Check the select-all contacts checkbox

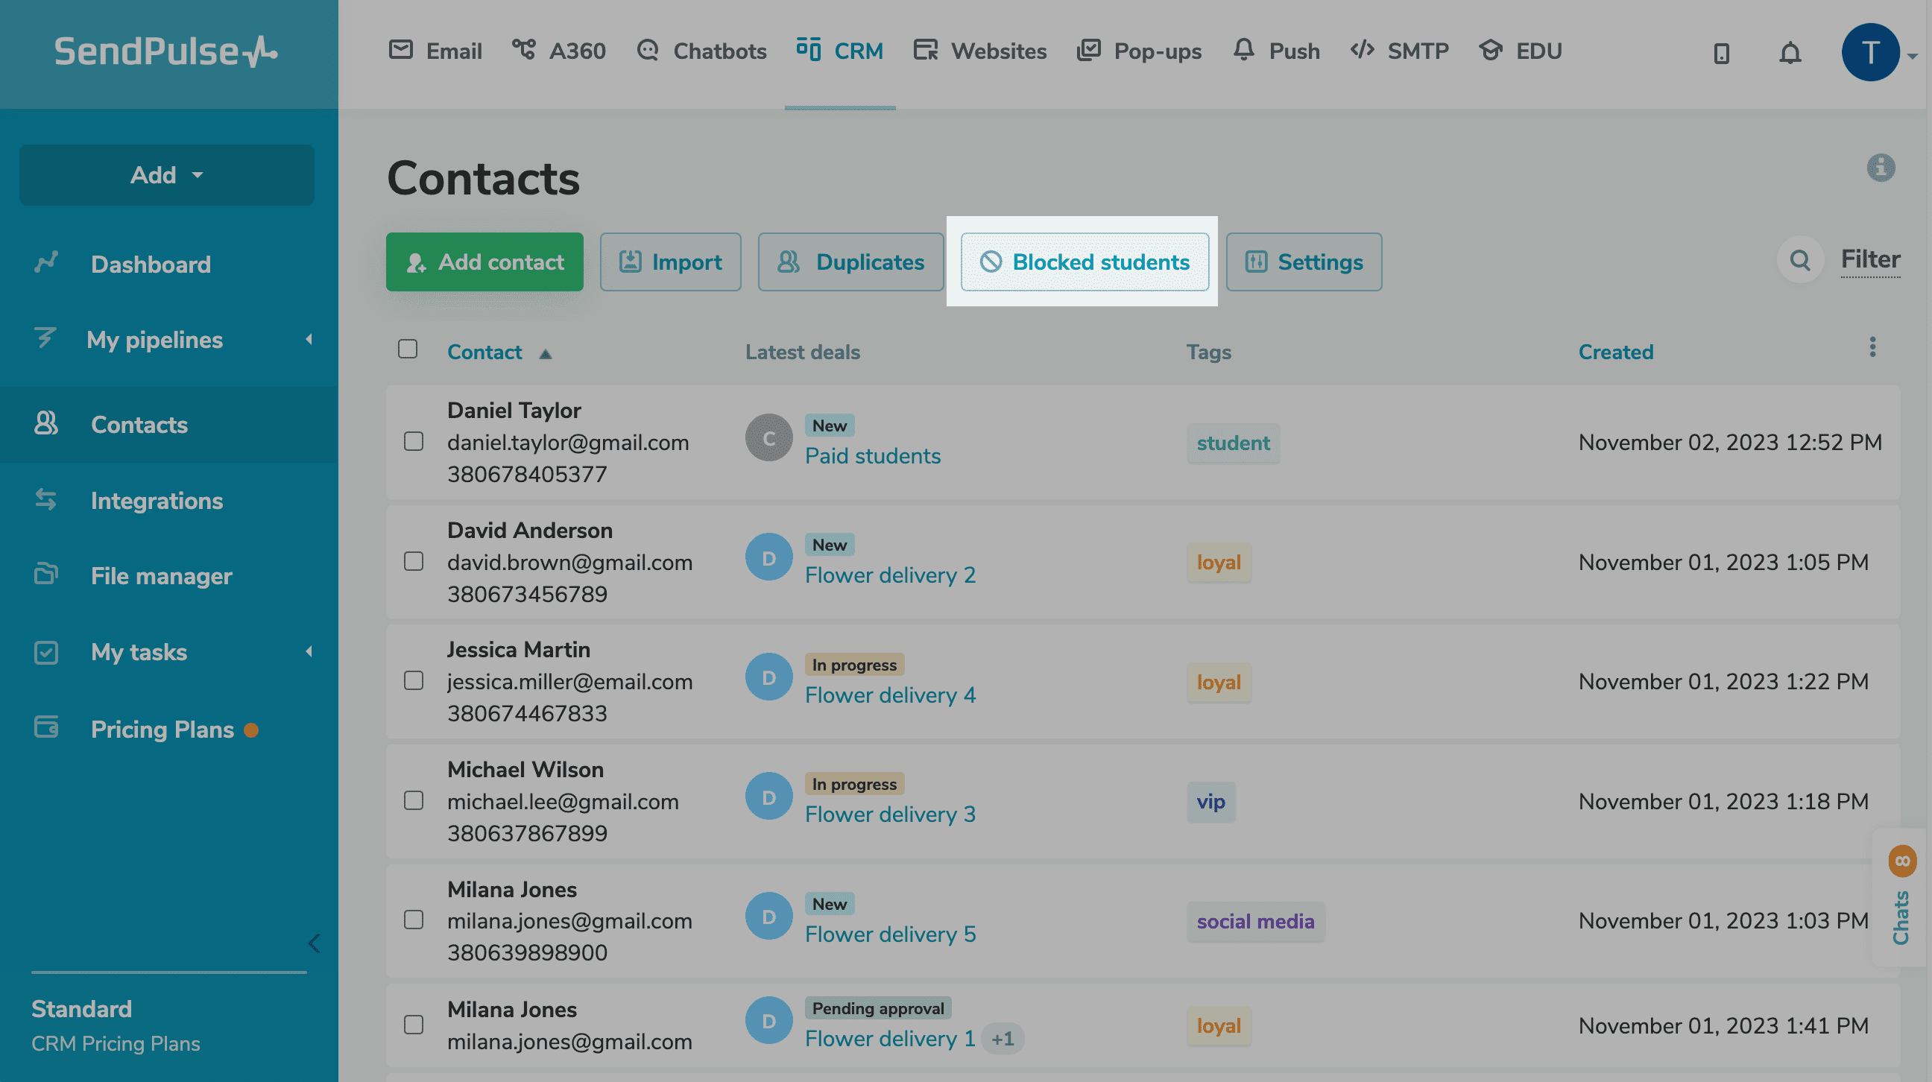point(407,349)
